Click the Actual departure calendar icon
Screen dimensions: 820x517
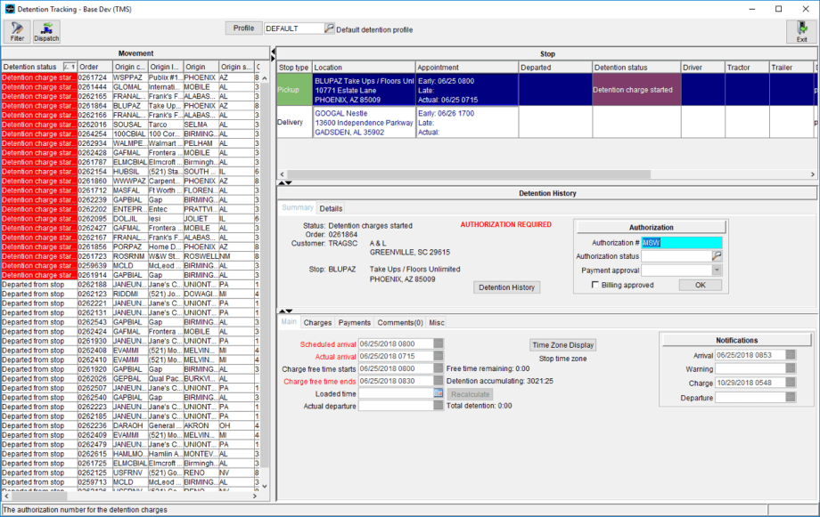point(438,408)
